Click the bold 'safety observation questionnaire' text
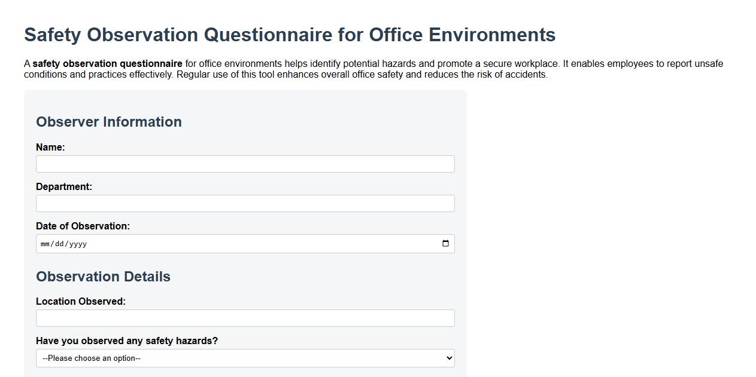This screenshot has height=377, width=756. click(x=107, y=63)
